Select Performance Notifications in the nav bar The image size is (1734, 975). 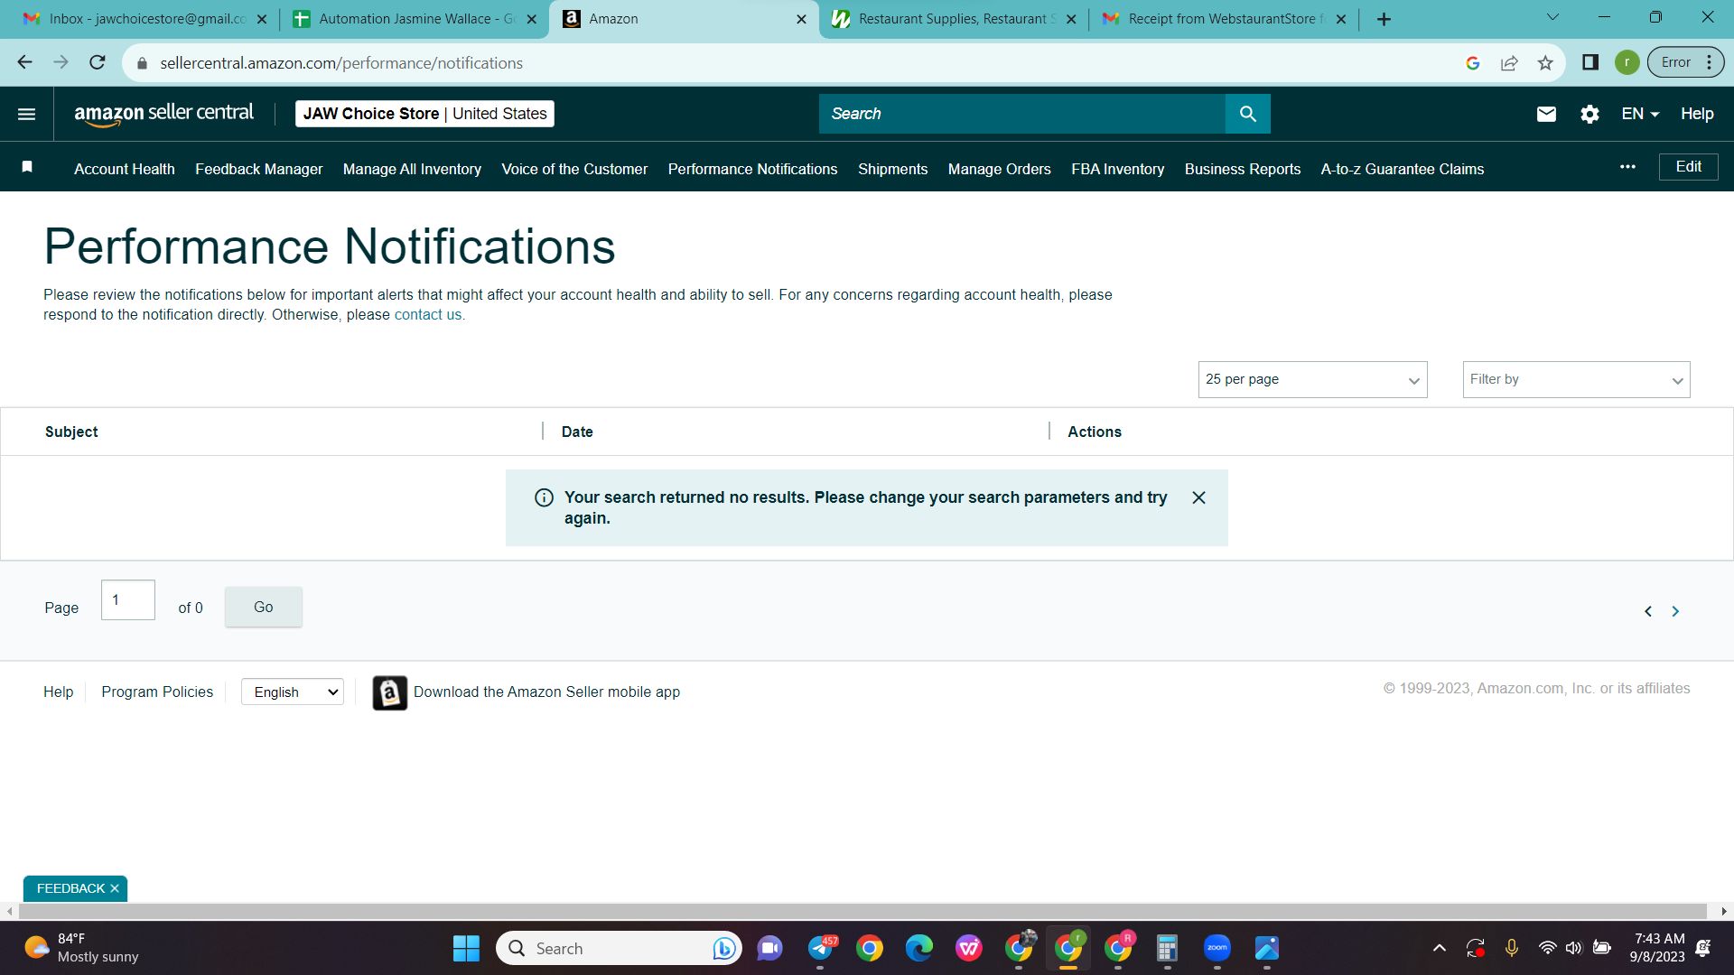(752, 169)
